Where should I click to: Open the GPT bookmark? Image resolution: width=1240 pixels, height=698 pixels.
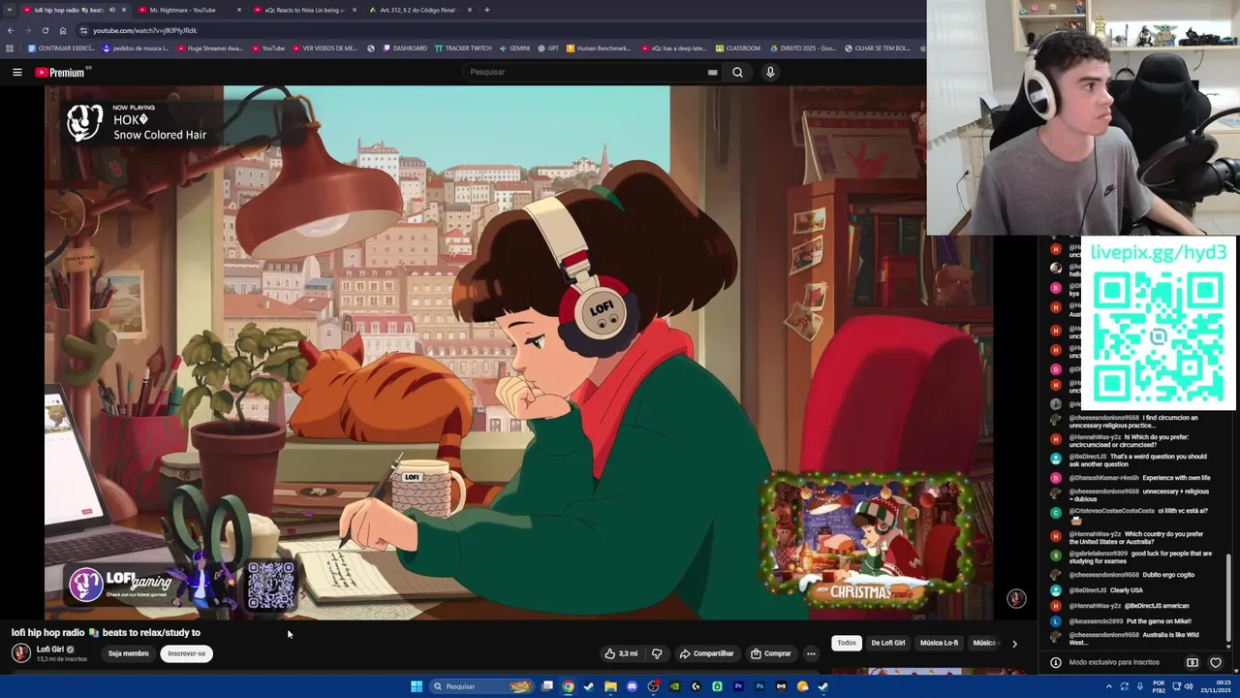[x=548, y=48]
